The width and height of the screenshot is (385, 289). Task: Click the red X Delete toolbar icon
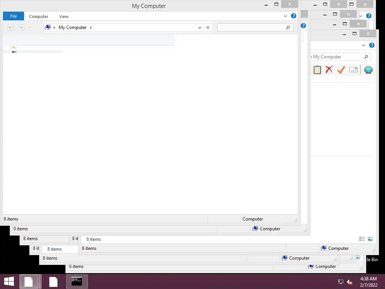click(329, 70)
